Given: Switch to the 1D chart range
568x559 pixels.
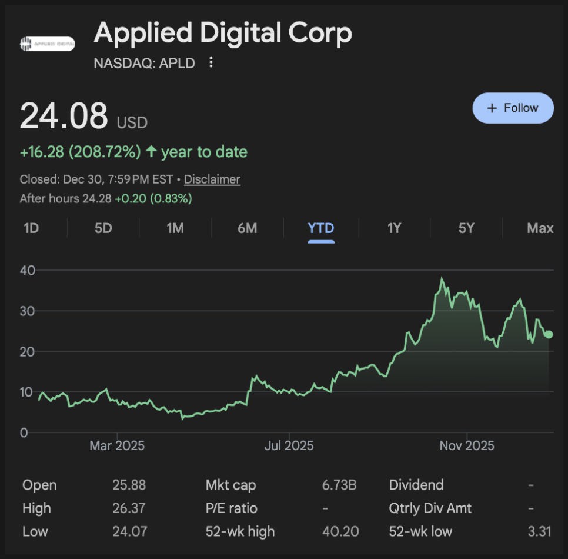Looking at the screenshot, I should point(31,228).
